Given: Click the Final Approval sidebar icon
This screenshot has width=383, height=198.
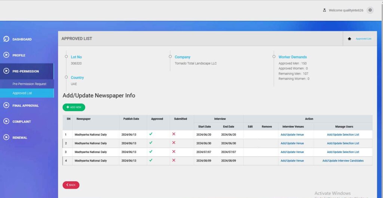Looking at the screenshot, I should (x=6, y=106).
